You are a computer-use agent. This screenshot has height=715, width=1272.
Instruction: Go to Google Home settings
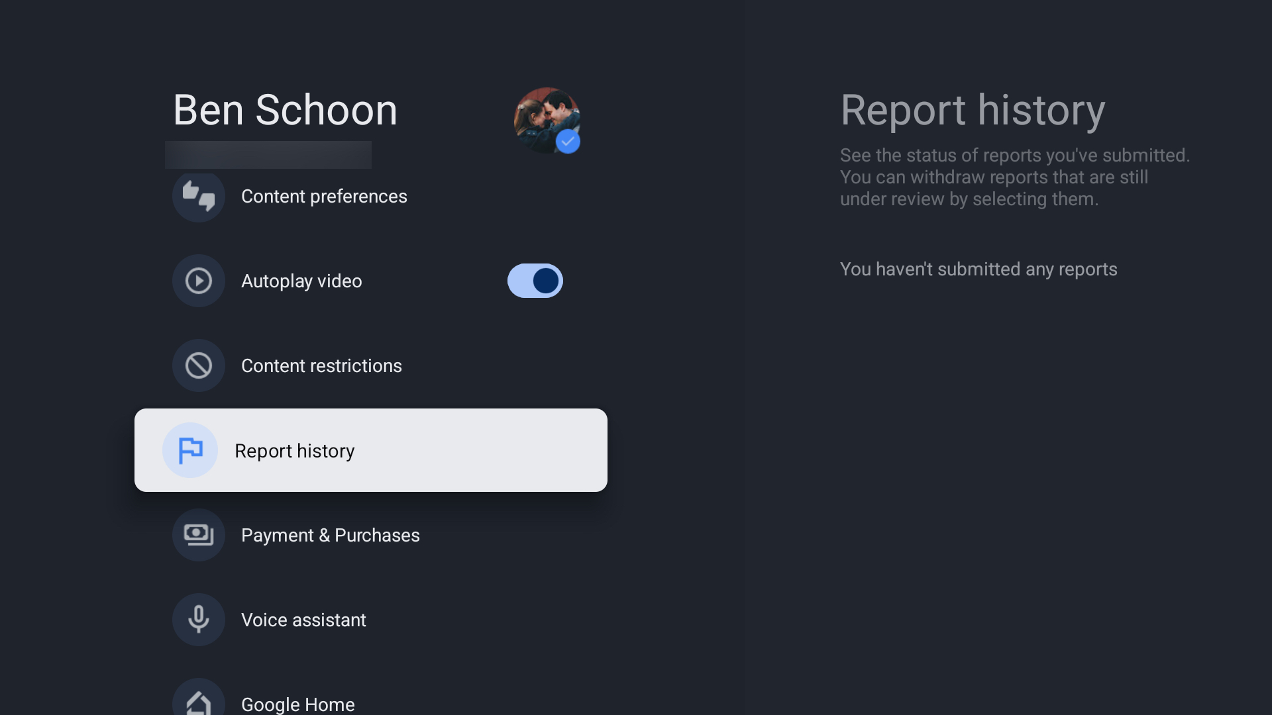[x=297, y=704]
